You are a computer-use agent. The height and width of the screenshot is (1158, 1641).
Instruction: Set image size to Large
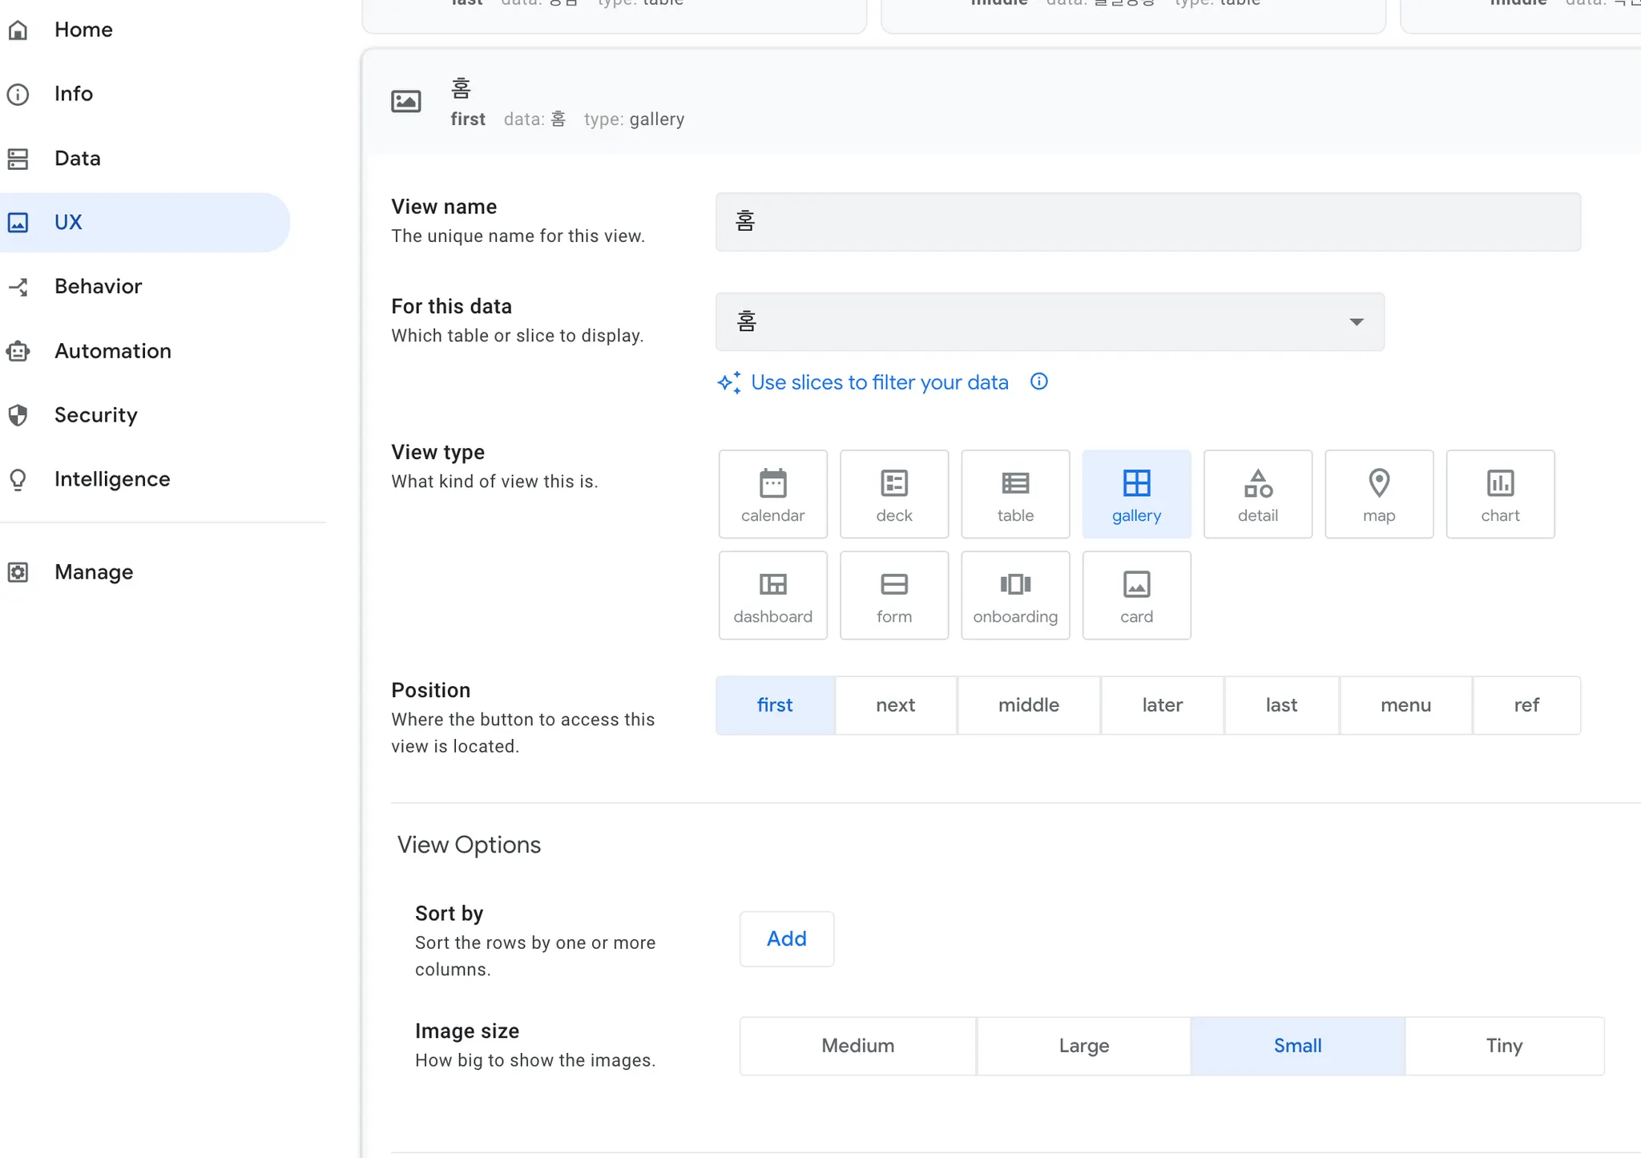(1083, 1046)
